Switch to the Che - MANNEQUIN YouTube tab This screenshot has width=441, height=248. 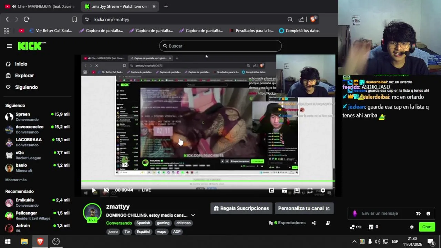pyautogui.click(x=40, y=6)
